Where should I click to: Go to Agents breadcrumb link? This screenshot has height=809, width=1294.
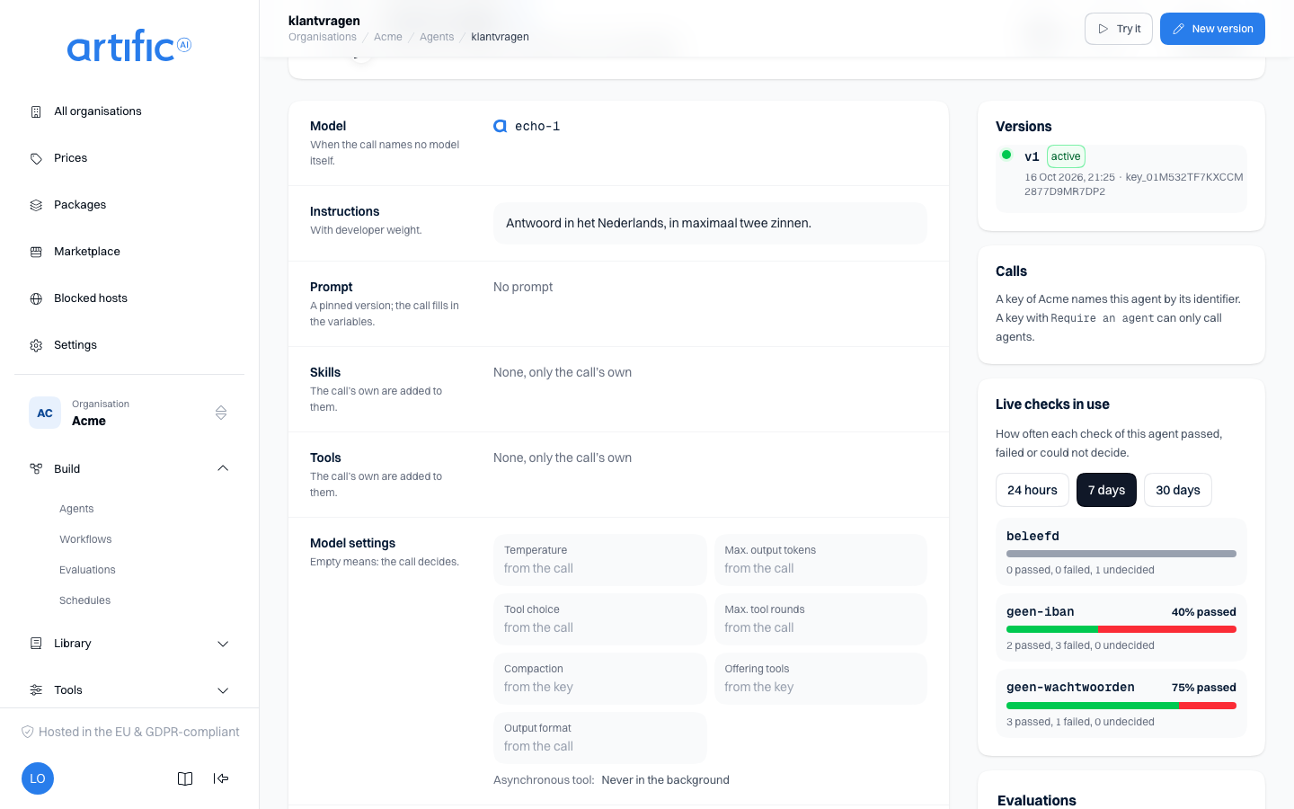tap(437, 37)
